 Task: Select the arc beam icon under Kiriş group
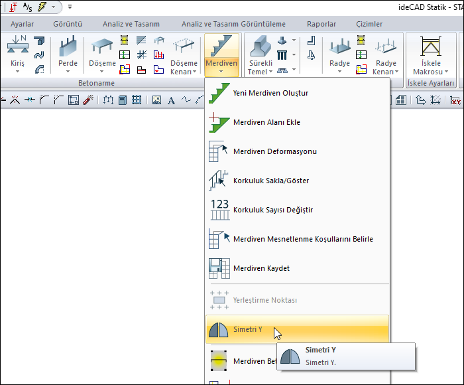pyautogui.click(x=39, y=70)
